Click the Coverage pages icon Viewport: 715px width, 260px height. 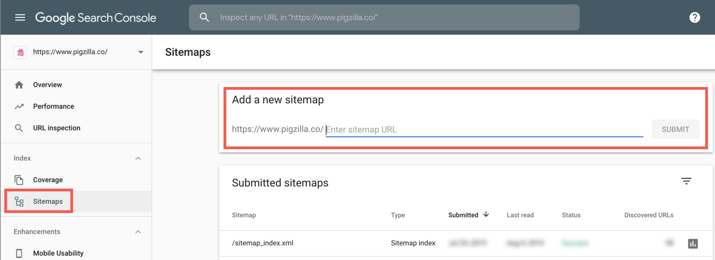click(19, 180)
